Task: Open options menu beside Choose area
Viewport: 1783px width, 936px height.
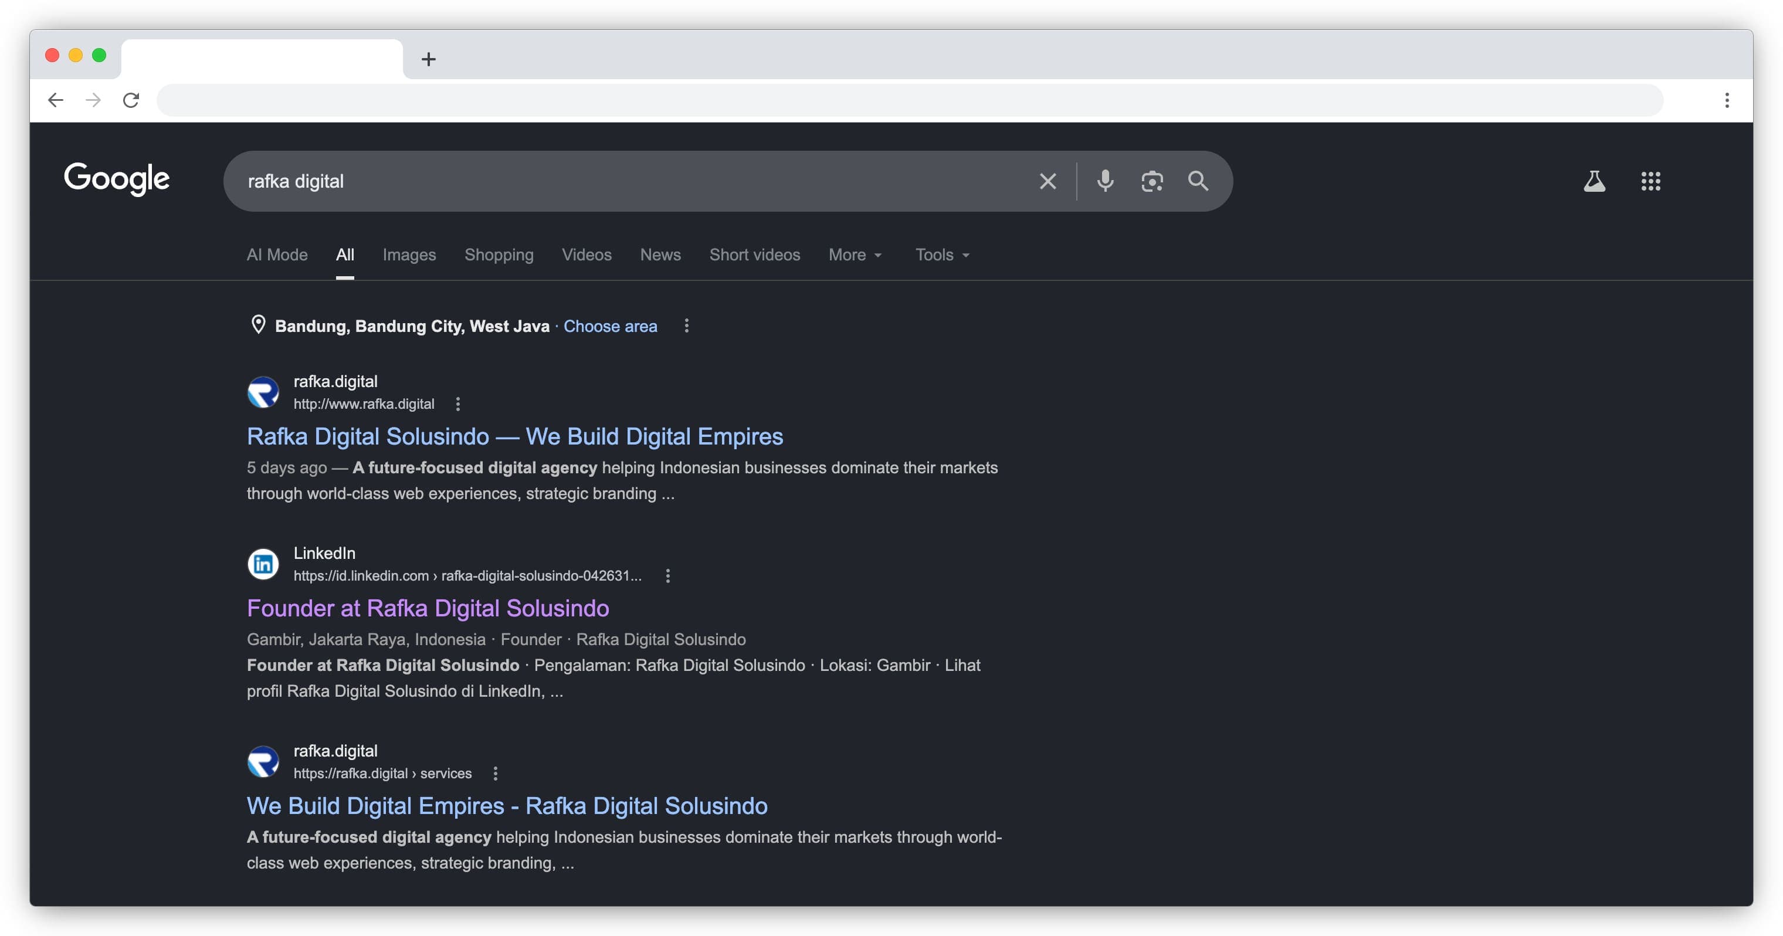Action: pos(686,325)
